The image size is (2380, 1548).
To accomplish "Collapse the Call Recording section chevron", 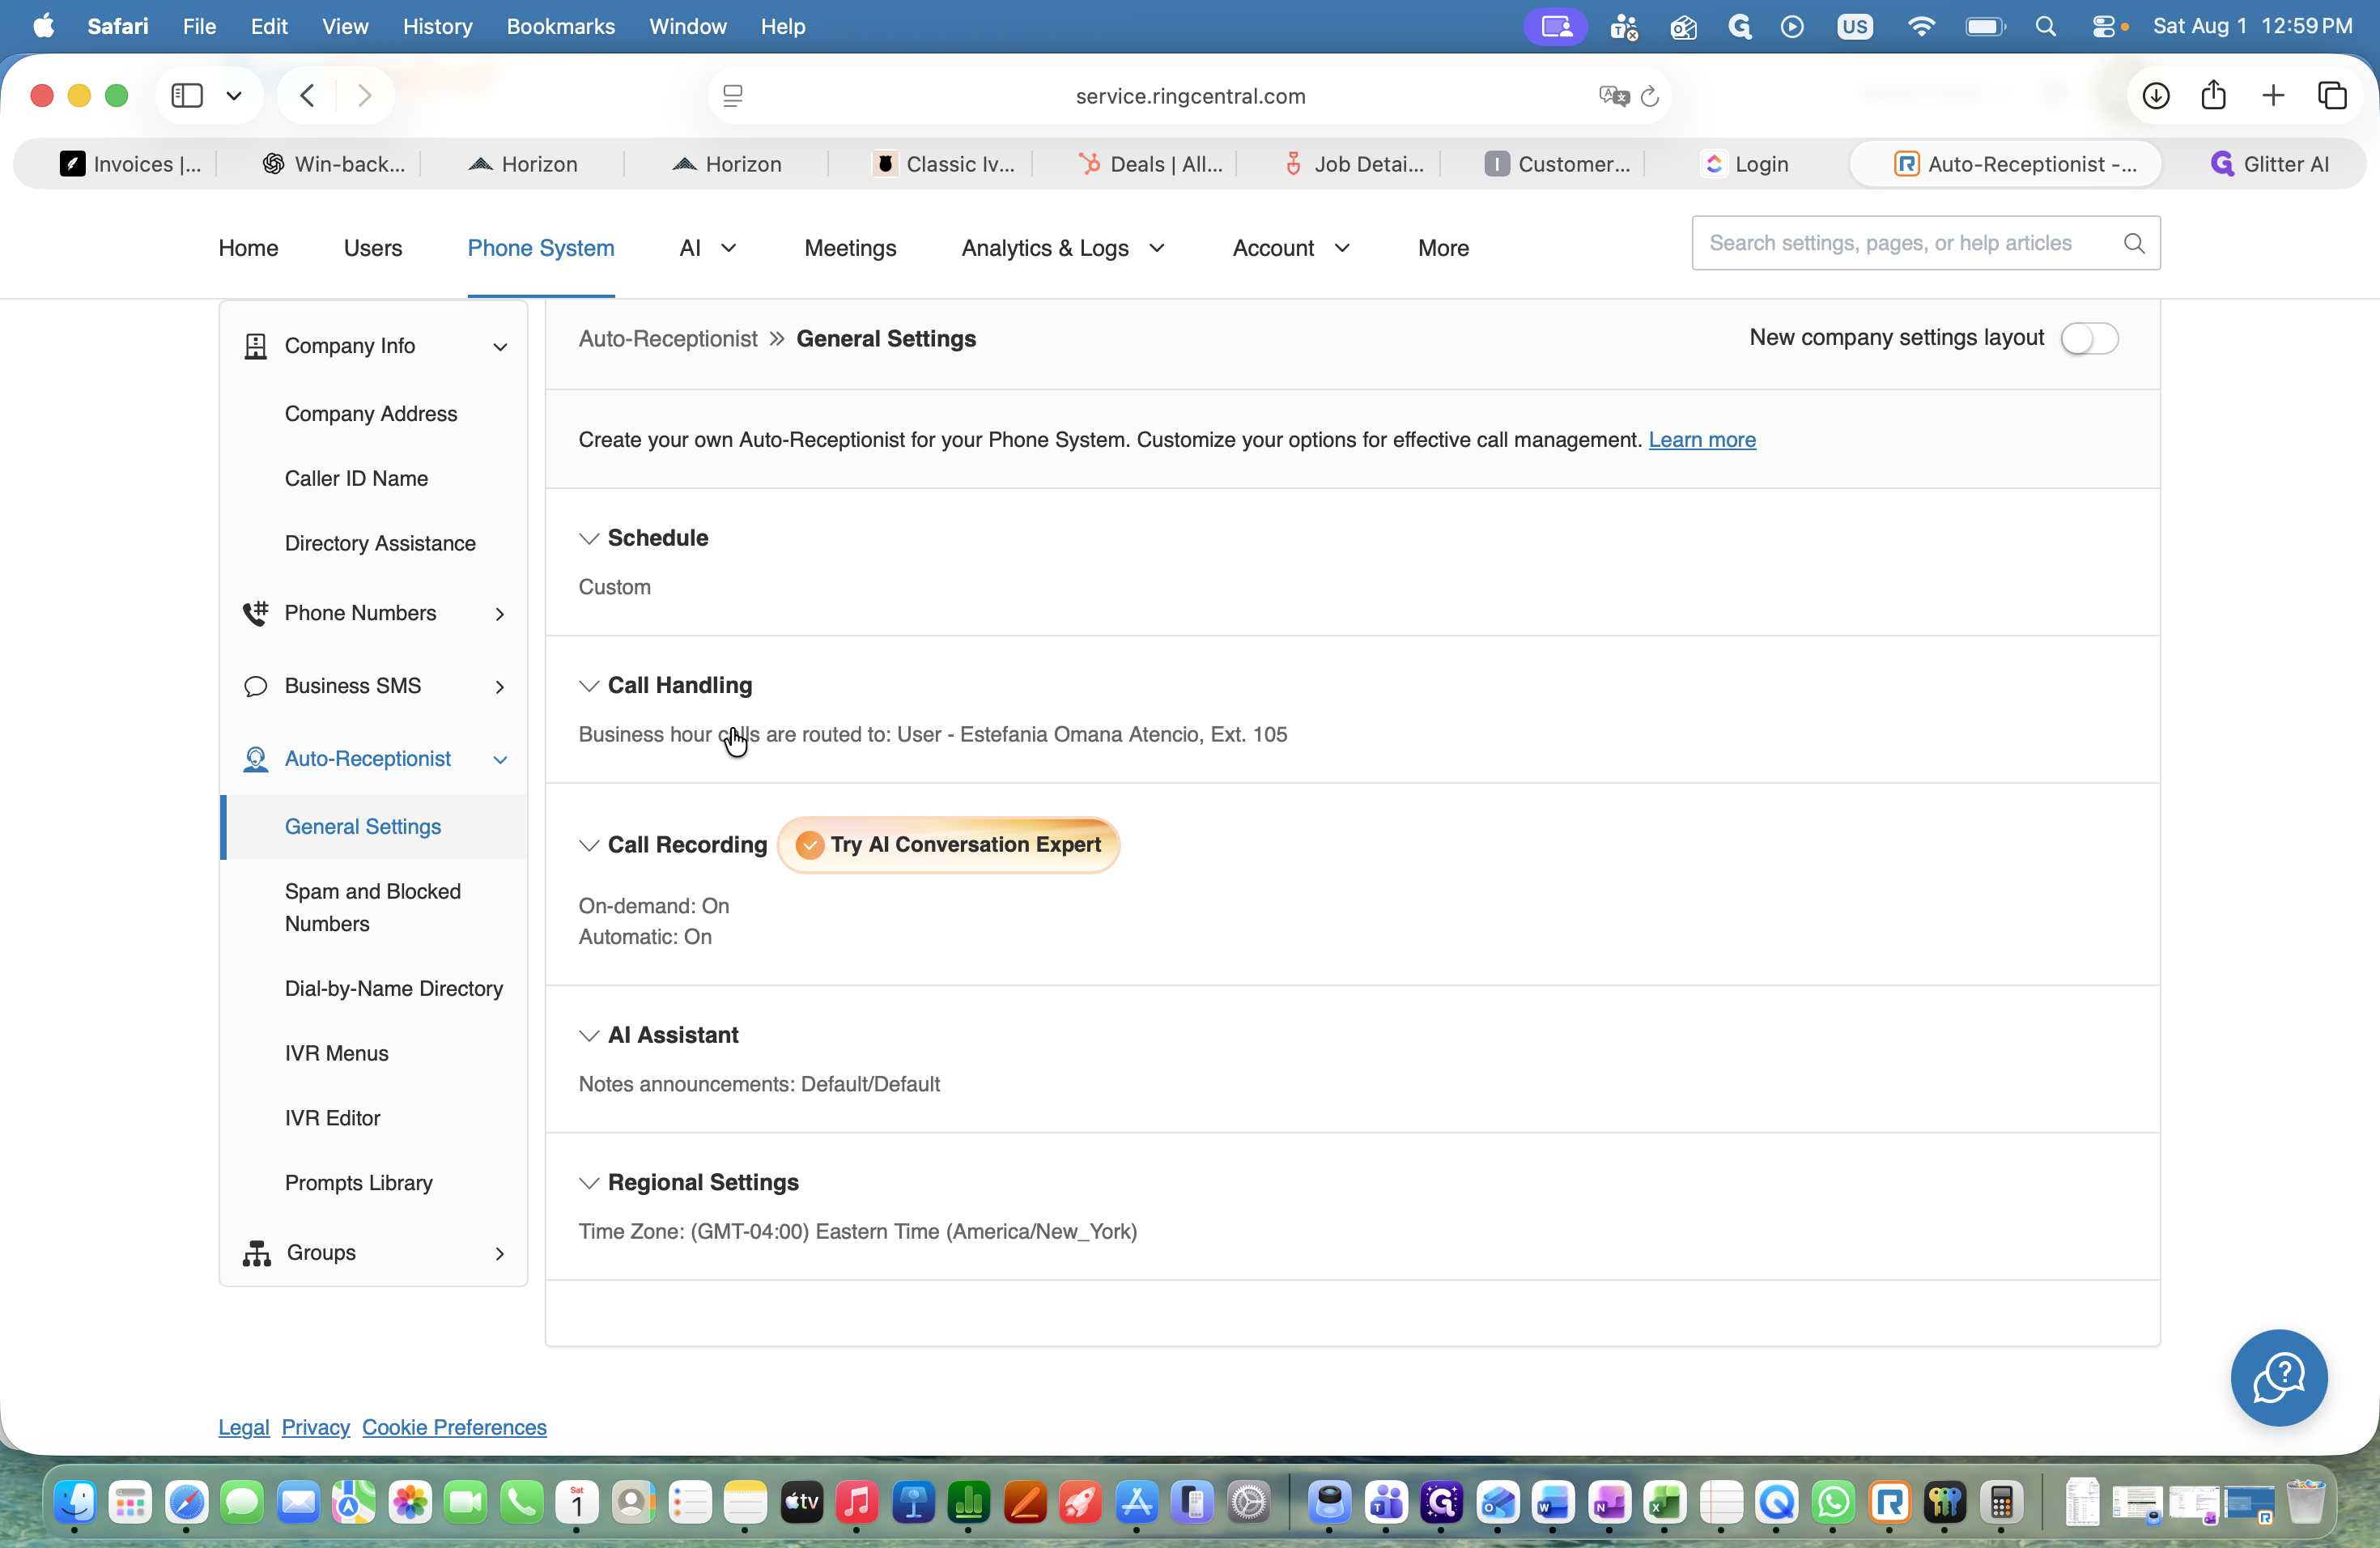I will [x=589, y=846].
